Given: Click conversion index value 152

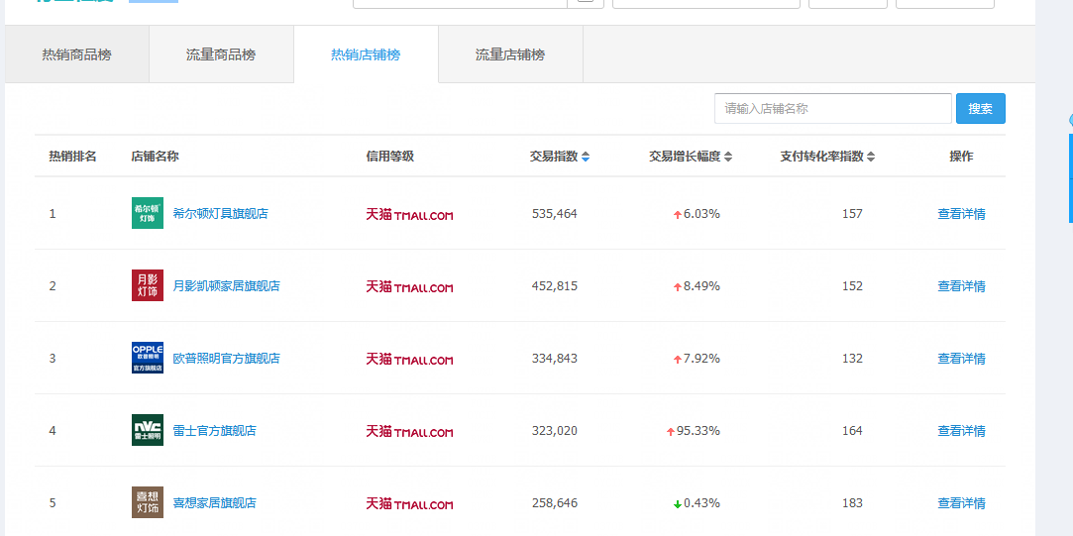Looking at the screenshot, I should [852, 286].
